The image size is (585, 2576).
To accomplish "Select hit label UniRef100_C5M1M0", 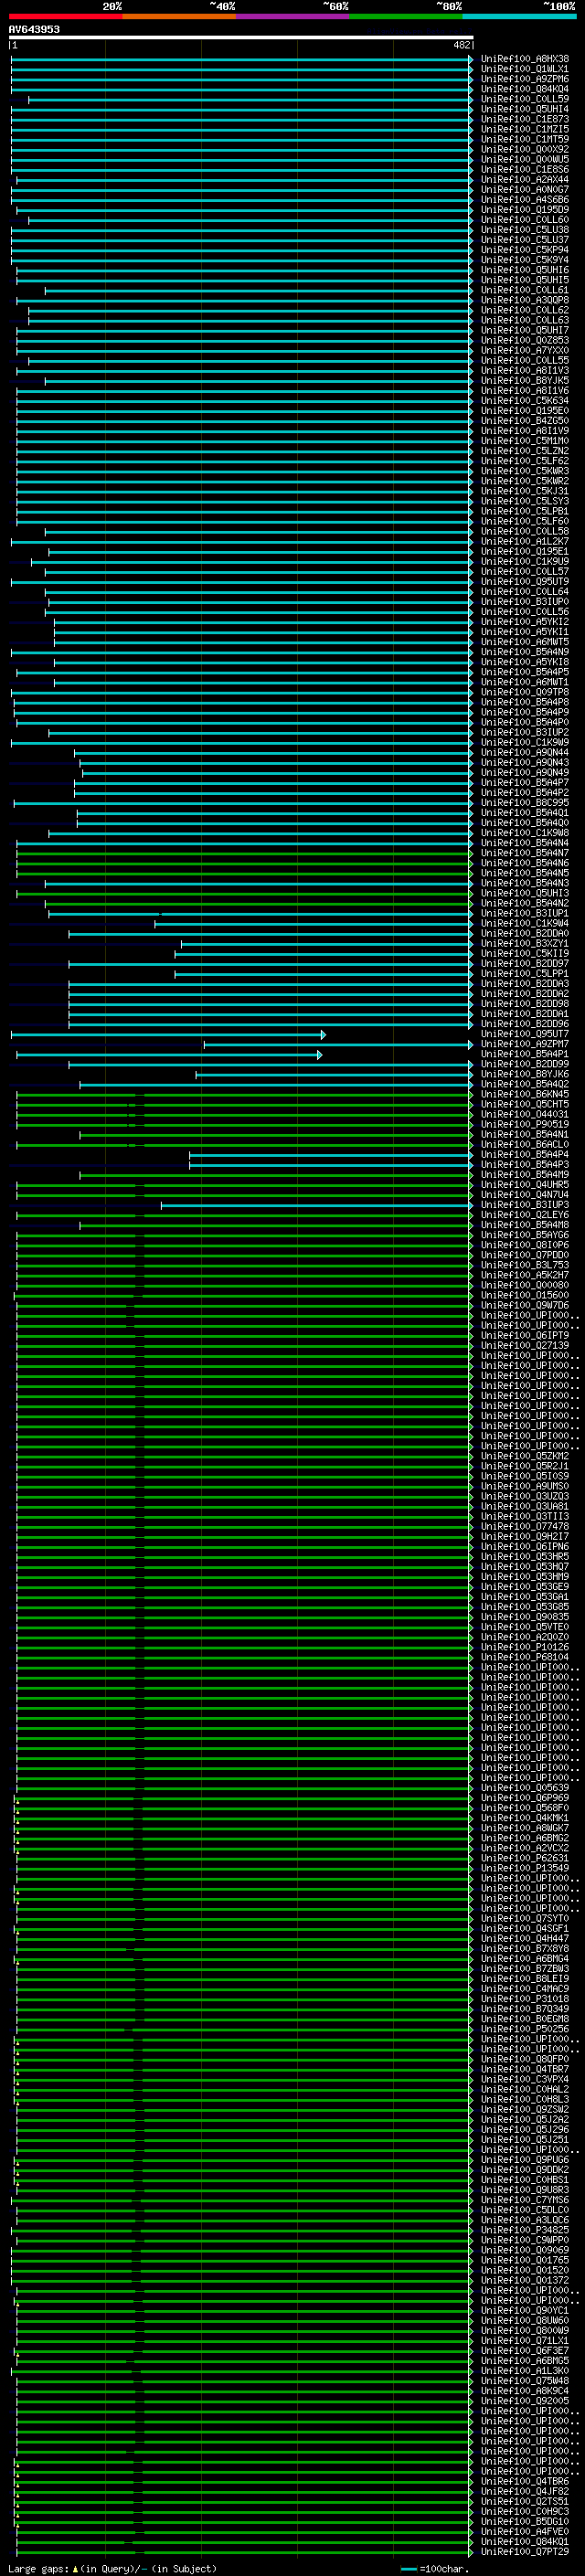I will click(x=525, y=441).
